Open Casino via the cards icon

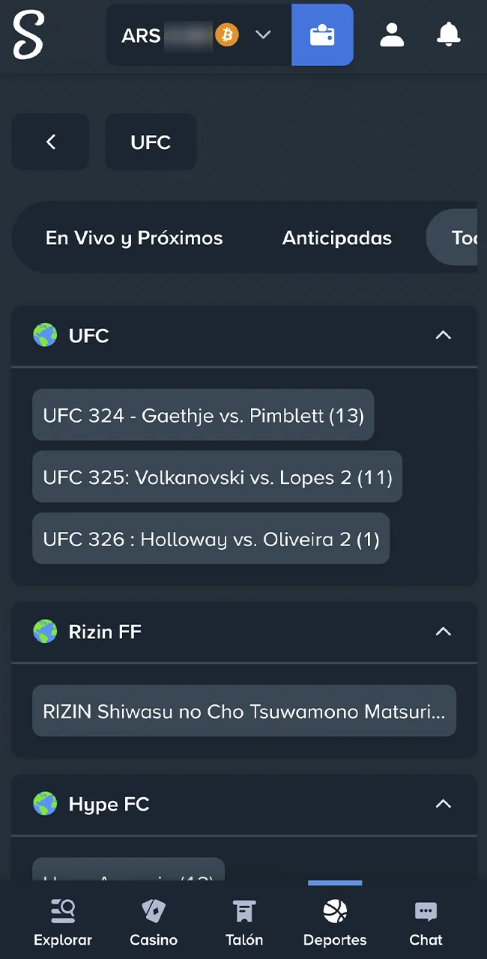[153, 911]
